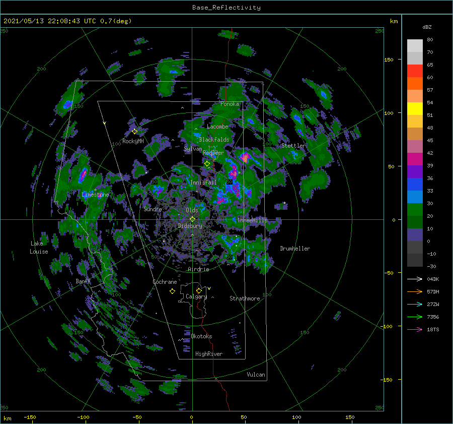Click the intense orange-core storm cell east of RedDeer
The width and height of the screenshot is (453, 424).
pyautogui.click(x=245, y=158)
